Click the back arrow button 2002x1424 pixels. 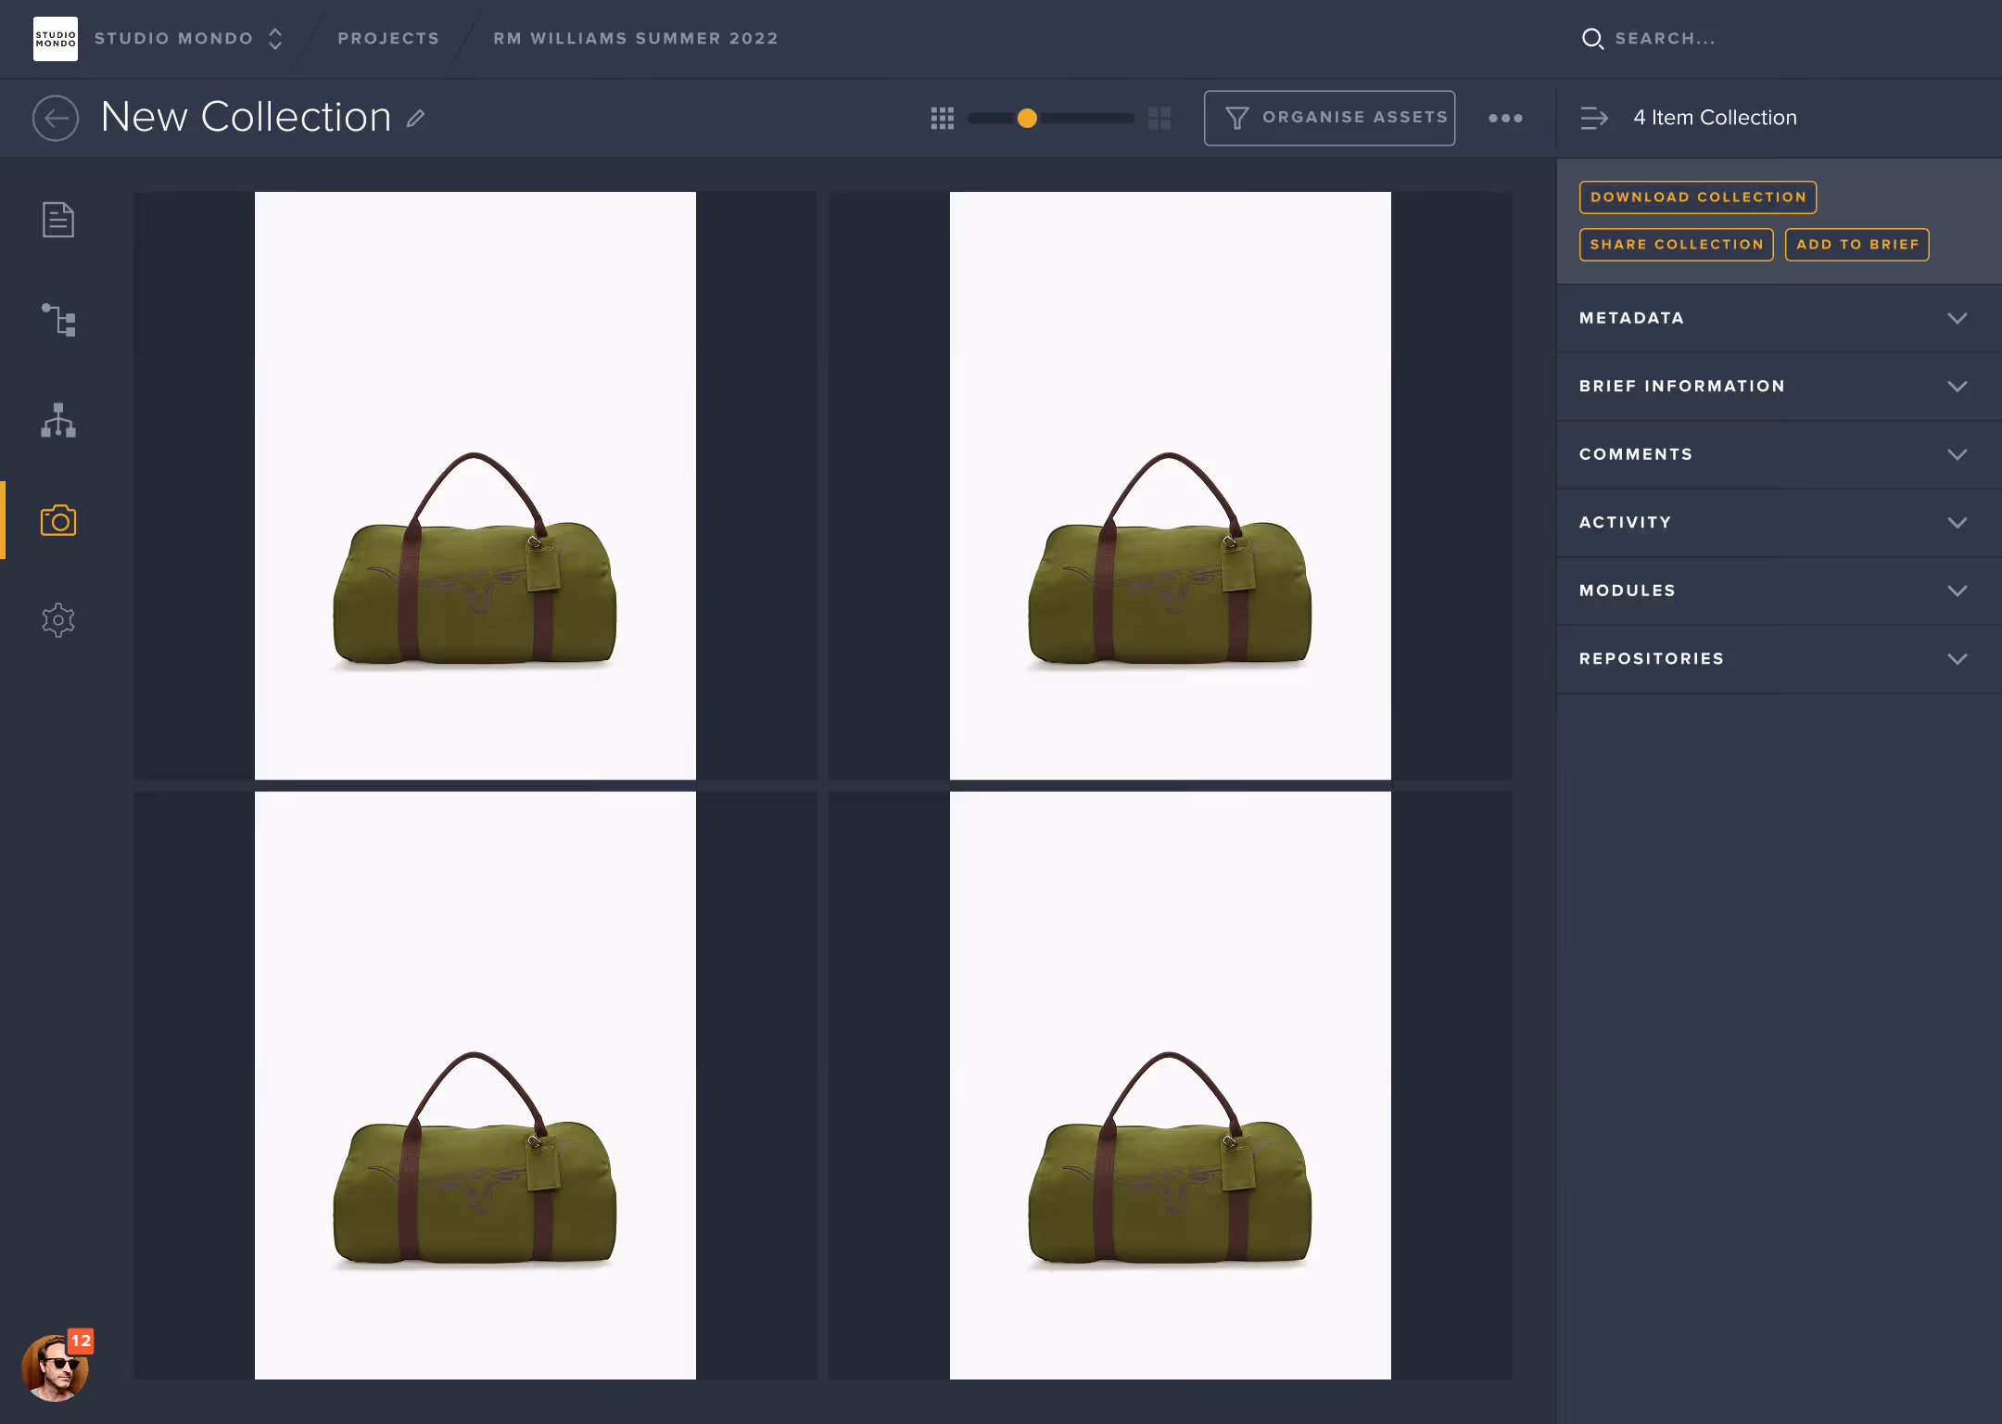click(56, 118)
